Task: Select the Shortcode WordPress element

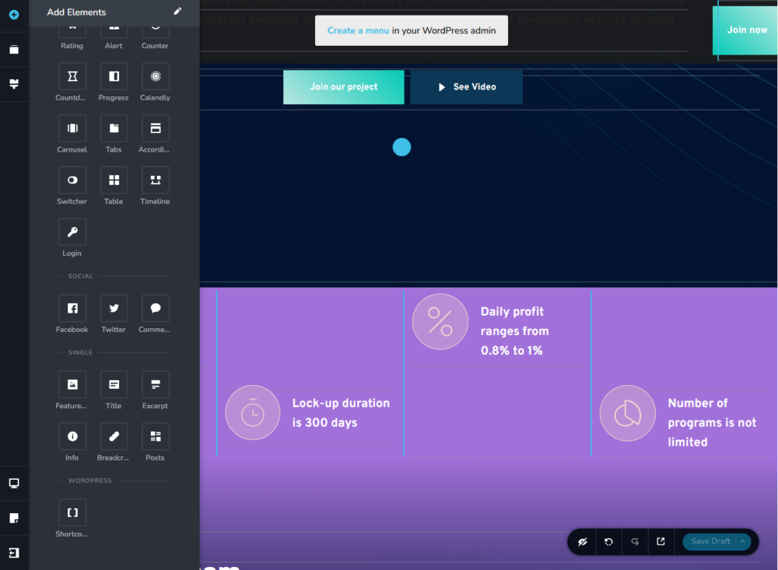Action: pos(72,513)
